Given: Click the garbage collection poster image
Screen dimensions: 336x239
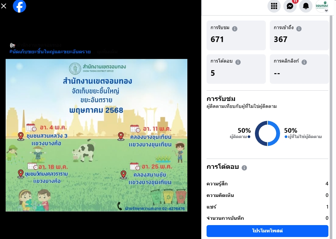Looking at the screenshot, I should [x=96, y=135].
